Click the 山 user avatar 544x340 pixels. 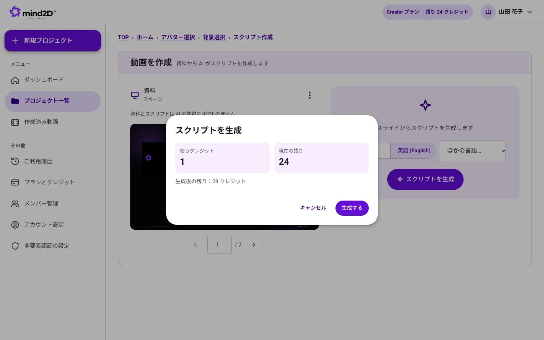[x=488, y=12]
